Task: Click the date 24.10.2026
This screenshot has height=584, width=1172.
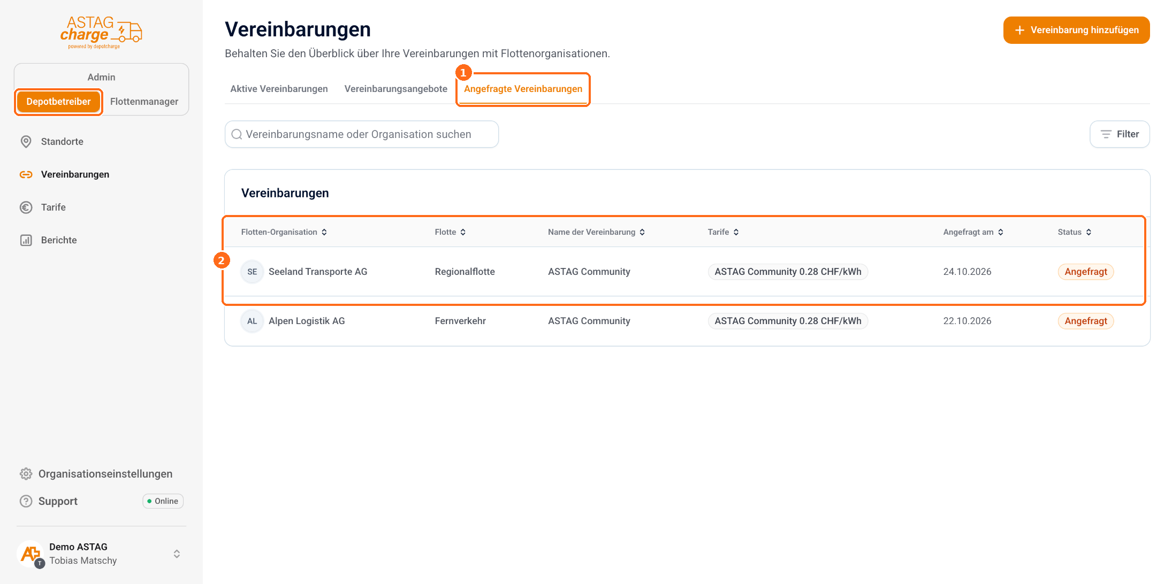Action: pyautogui.click(x=967, y=272)
